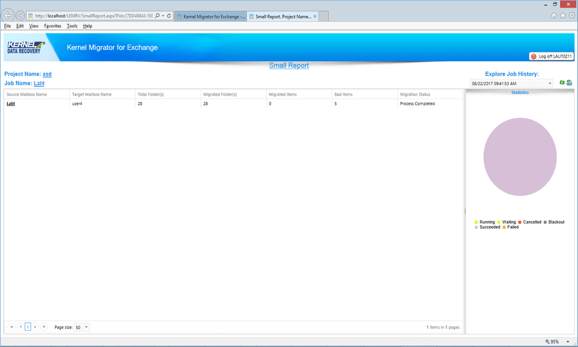Go forward with the browser forward arrow
This screenshot has width=578, height=347.
click(x=21, y=16)
